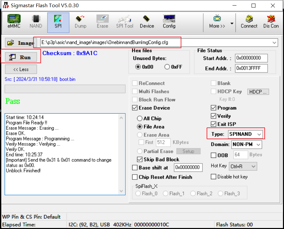Select the File Area erase radio
This screenshot has height=229, width=284.
[139, 126]
